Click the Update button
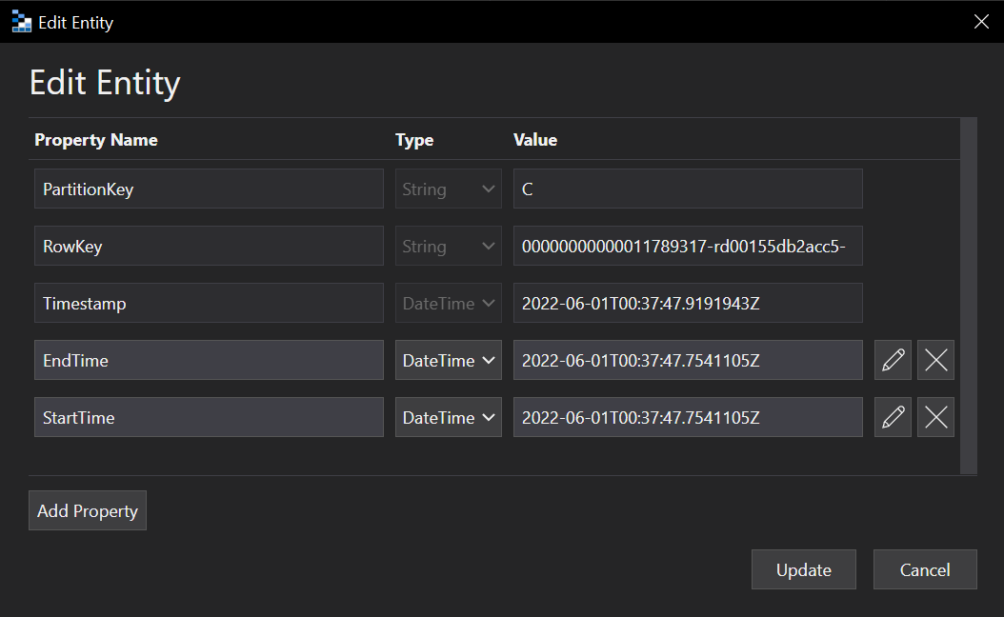Screen dimensions: 1004x617 point(804,569)
